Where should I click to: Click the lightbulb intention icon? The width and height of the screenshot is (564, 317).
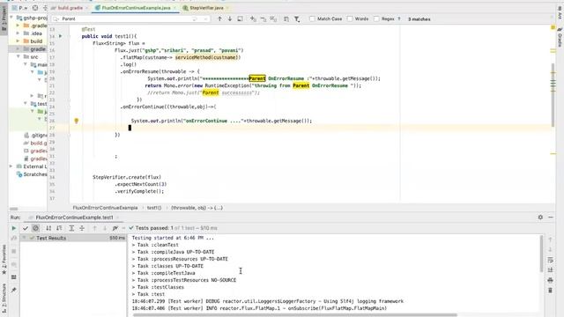tap(77, 122)
